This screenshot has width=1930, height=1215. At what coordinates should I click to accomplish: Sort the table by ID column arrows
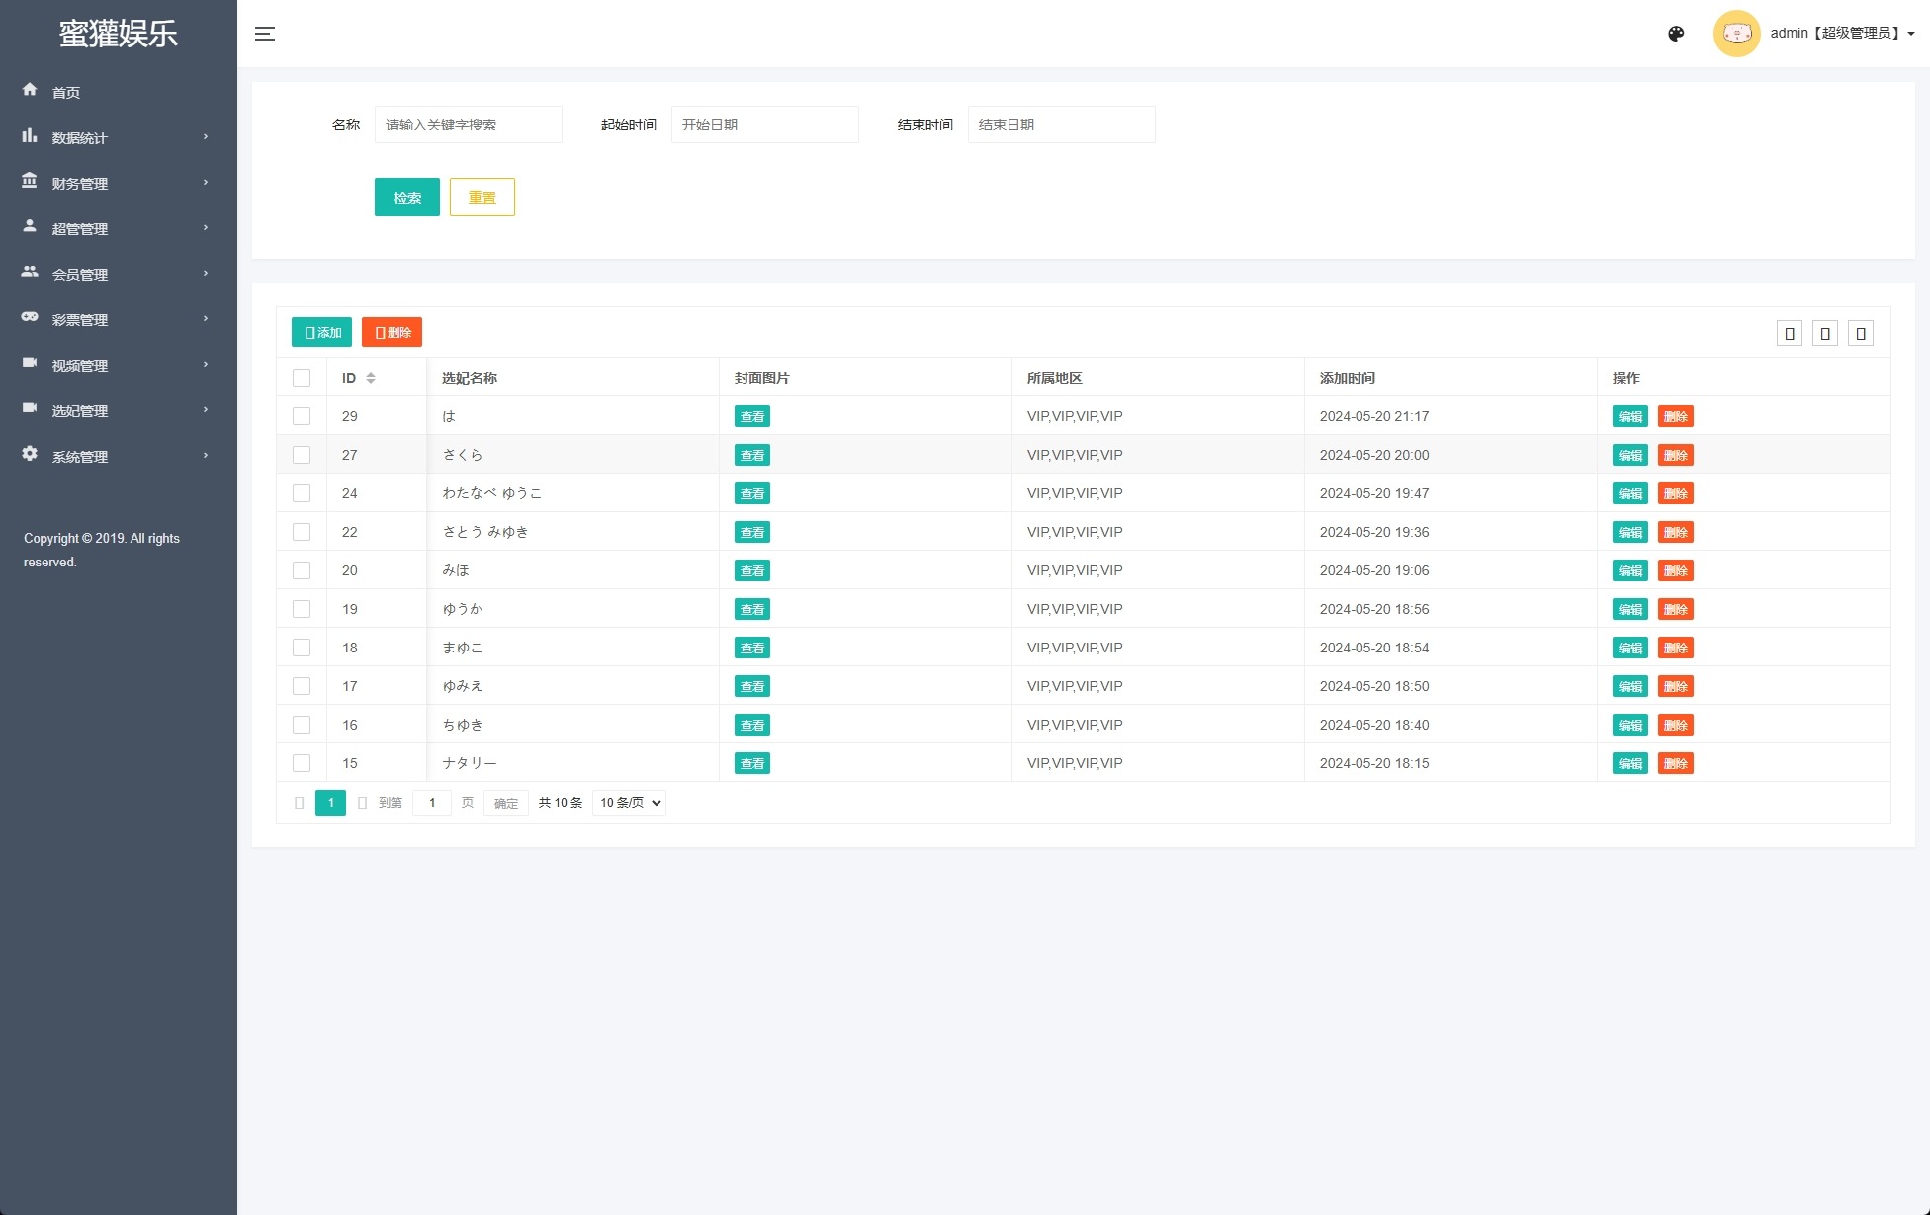371,378
